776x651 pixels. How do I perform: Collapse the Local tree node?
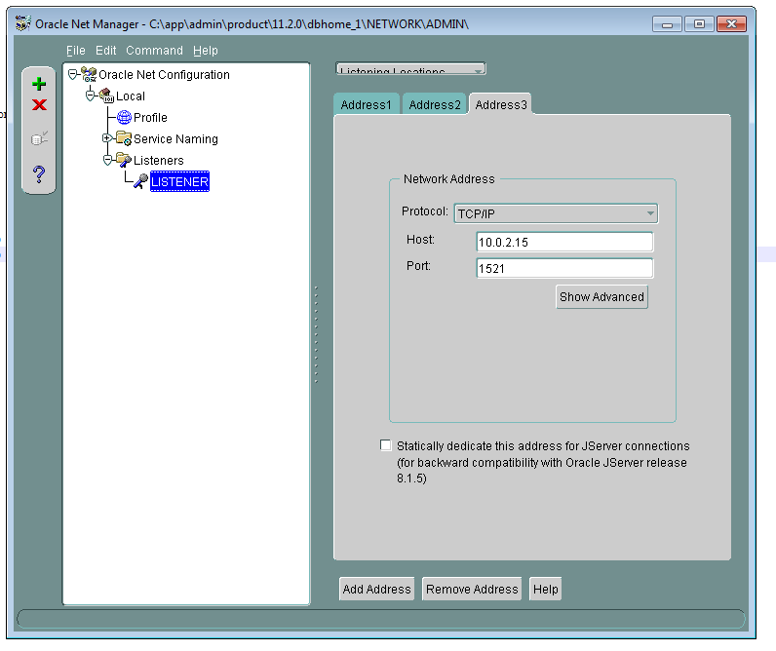point(90,96)
